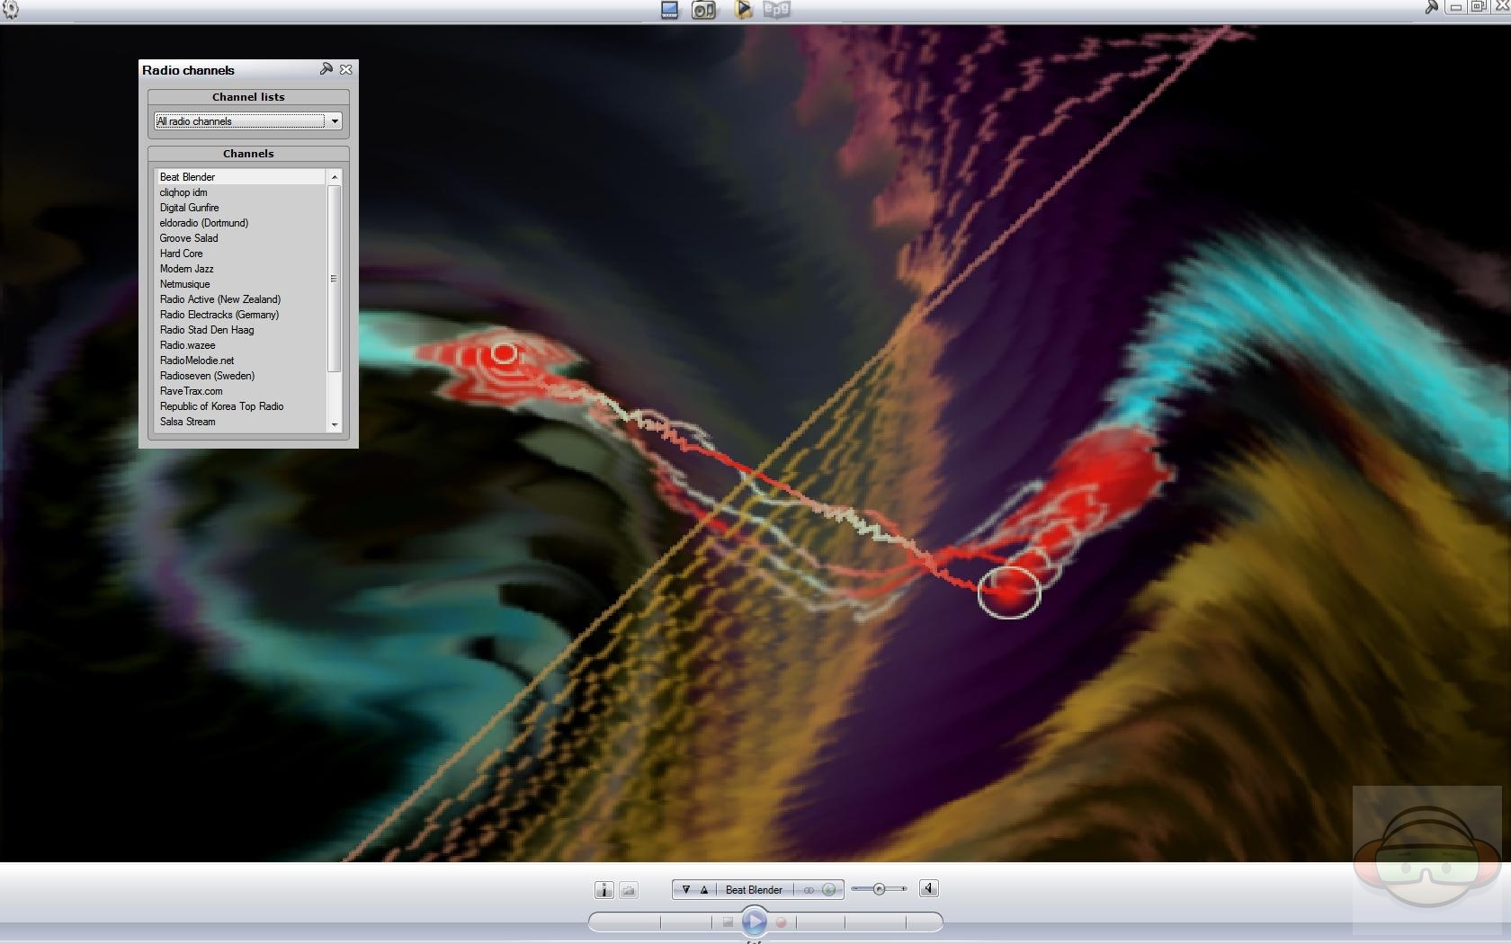Switch to the previous channel with the up arrow

tap(704, 890)
